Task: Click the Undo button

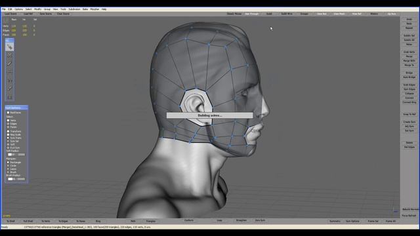Action: [409, 19]
